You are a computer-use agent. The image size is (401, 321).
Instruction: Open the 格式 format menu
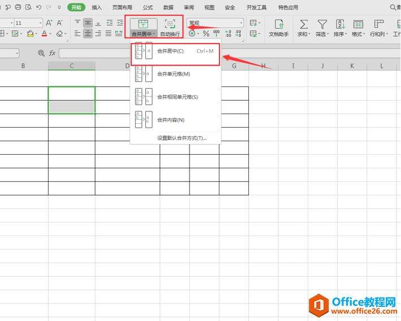[x=358, y=28]
